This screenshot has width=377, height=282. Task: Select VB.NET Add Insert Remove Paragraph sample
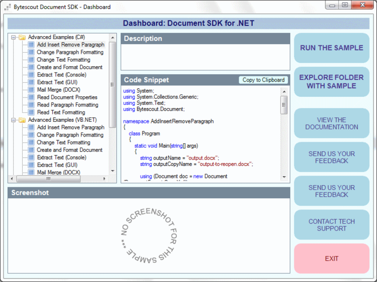pyautogui.click(x=71, y=127)
